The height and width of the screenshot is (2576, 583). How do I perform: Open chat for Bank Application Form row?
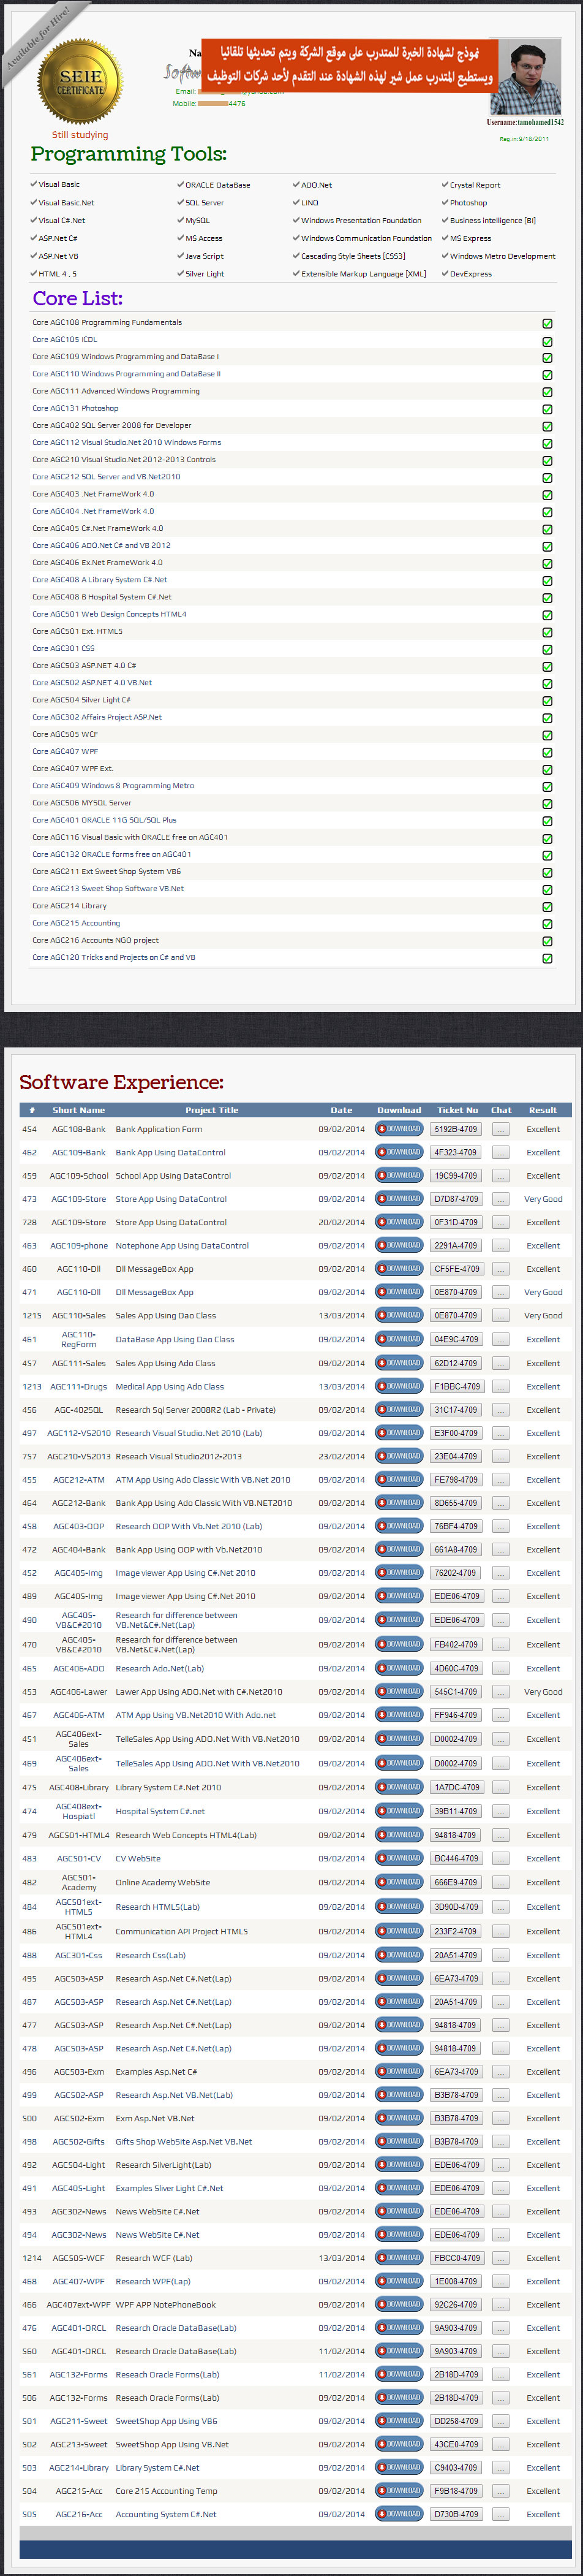point(501,1130)
